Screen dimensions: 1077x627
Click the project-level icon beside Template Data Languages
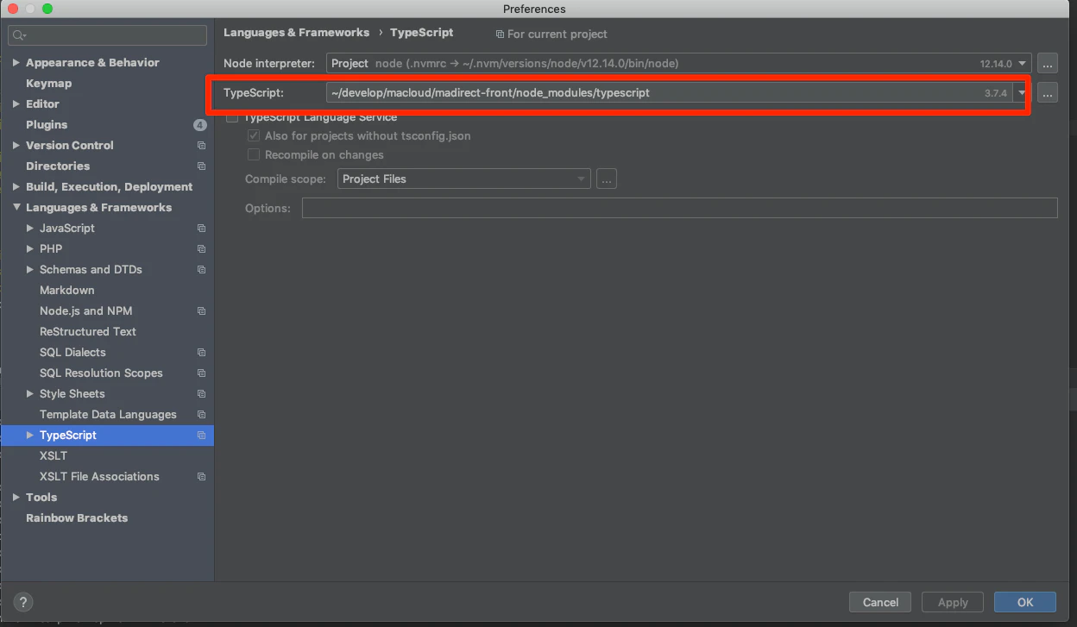[201, 415]
